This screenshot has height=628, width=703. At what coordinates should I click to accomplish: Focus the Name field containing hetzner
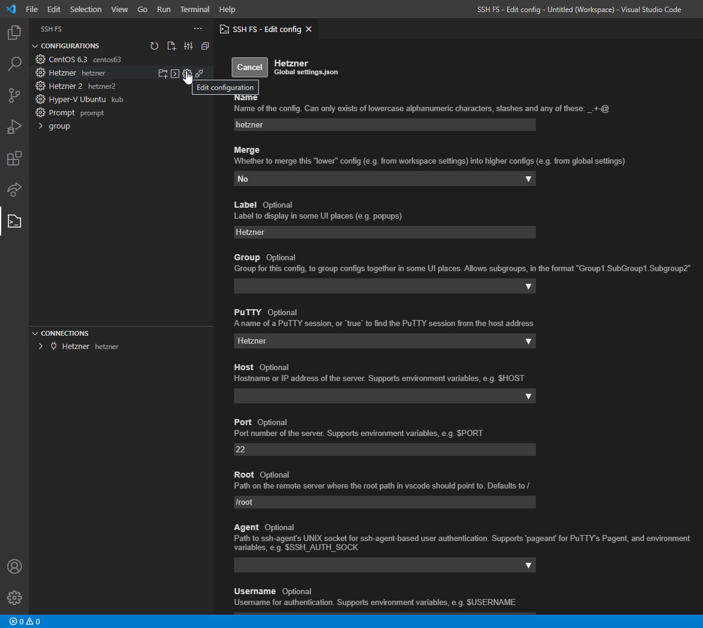[384, 125]
